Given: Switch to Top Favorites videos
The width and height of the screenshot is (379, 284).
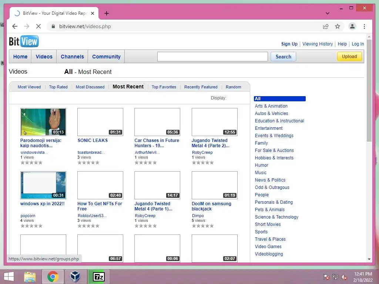Looking at the screenshot, I should pyautogui.click(x=164, y=87).
